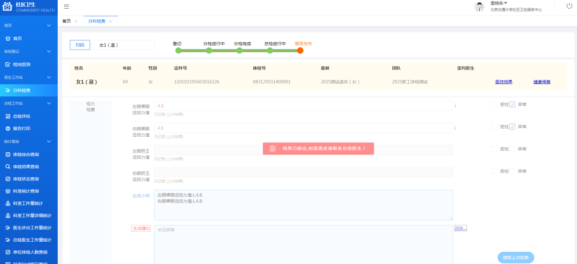577x264 pixels.
Task: Switch to the 首页 tab
Action: (x=66, y=20)
